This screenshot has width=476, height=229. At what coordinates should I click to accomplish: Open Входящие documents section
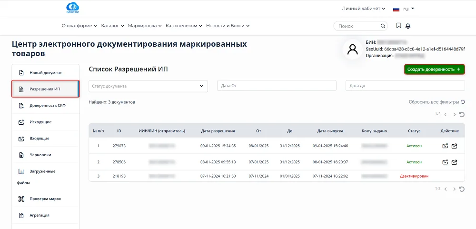(x=46, y=139)
